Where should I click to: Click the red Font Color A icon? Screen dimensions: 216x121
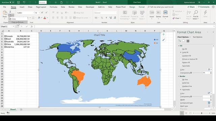45,18
